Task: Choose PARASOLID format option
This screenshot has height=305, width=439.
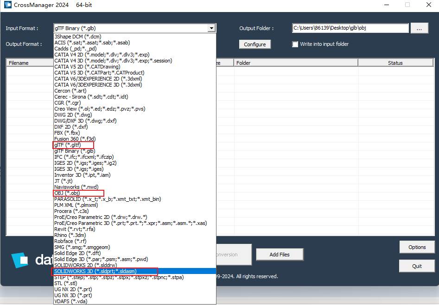Action: click(135, 199)
